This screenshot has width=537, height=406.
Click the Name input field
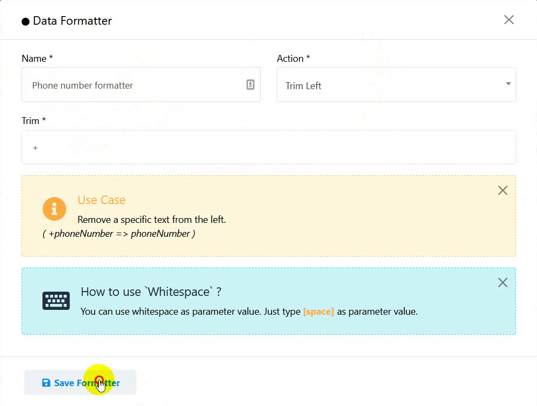[x=141, y=85]
